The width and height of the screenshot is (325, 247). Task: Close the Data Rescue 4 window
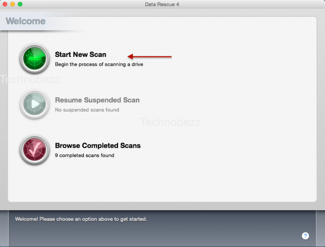(5, 4)
